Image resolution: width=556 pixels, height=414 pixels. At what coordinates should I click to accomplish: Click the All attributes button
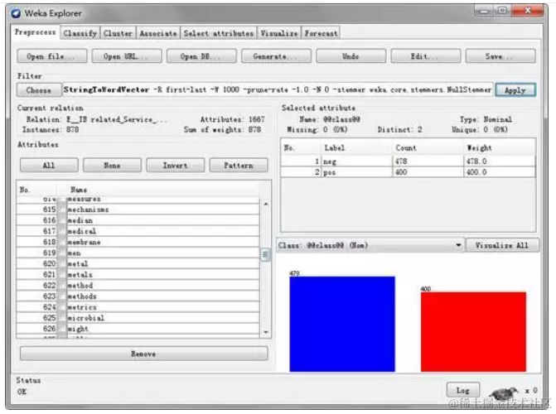(49, 165)
